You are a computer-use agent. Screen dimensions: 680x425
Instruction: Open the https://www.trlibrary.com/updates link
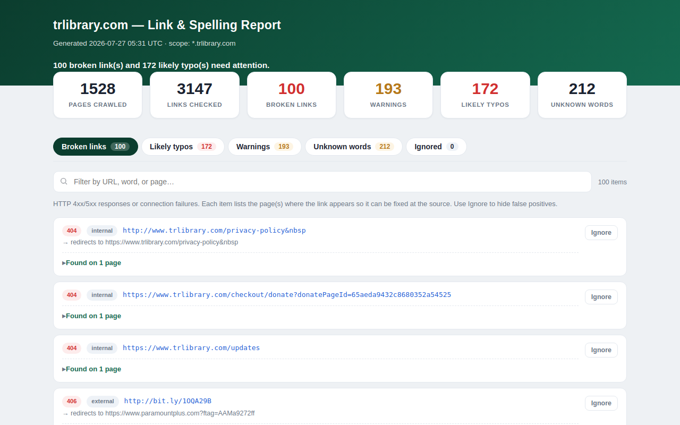[191, 348]
